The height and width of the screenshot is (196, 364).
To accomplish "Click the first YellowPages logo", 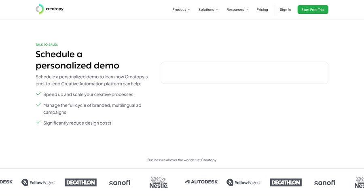I will 38,183.
